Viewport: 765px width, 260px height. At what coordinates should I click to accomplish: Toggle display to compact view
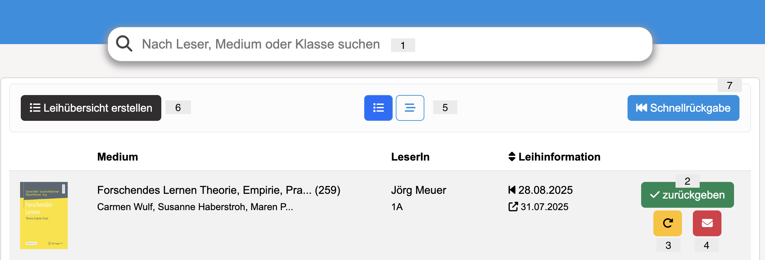(410, 108)
